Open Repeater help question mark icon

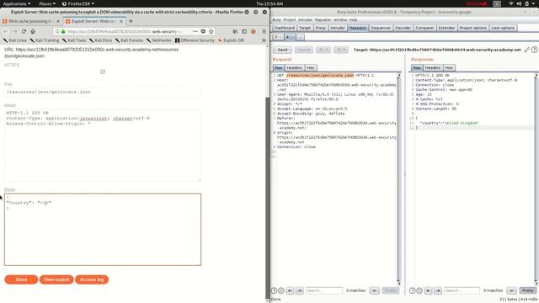[534, 50]
